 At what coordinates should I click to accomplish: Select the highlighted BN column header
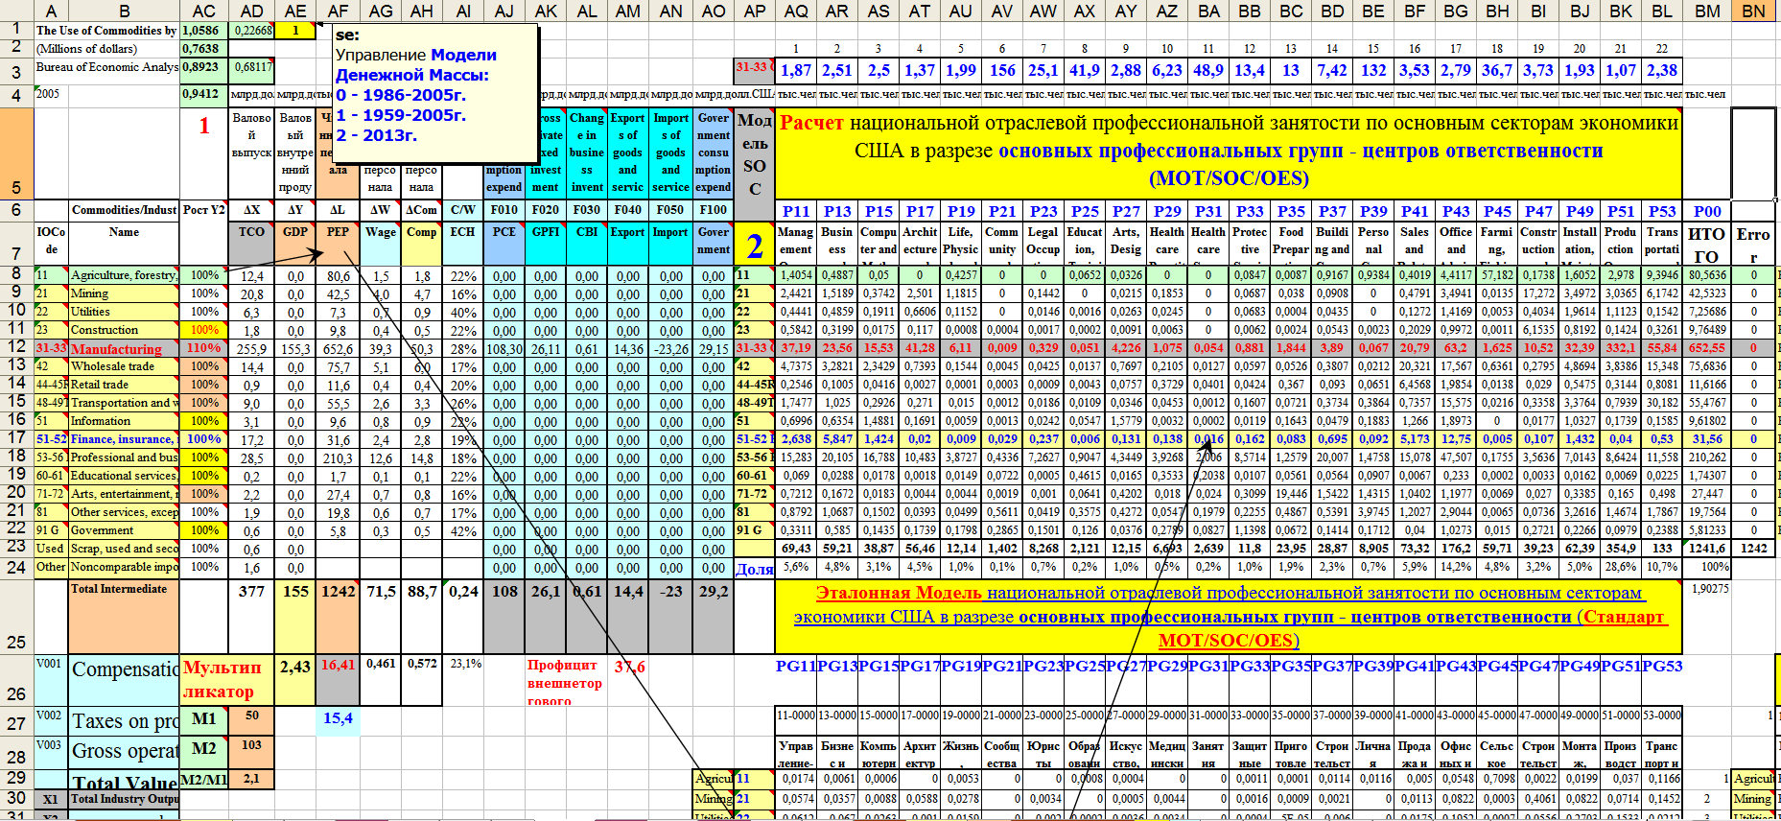[1753, 11]
